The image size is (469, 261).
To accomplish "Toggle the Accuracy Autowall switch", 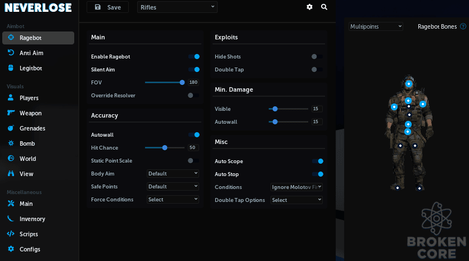I will tap(194, 134).
